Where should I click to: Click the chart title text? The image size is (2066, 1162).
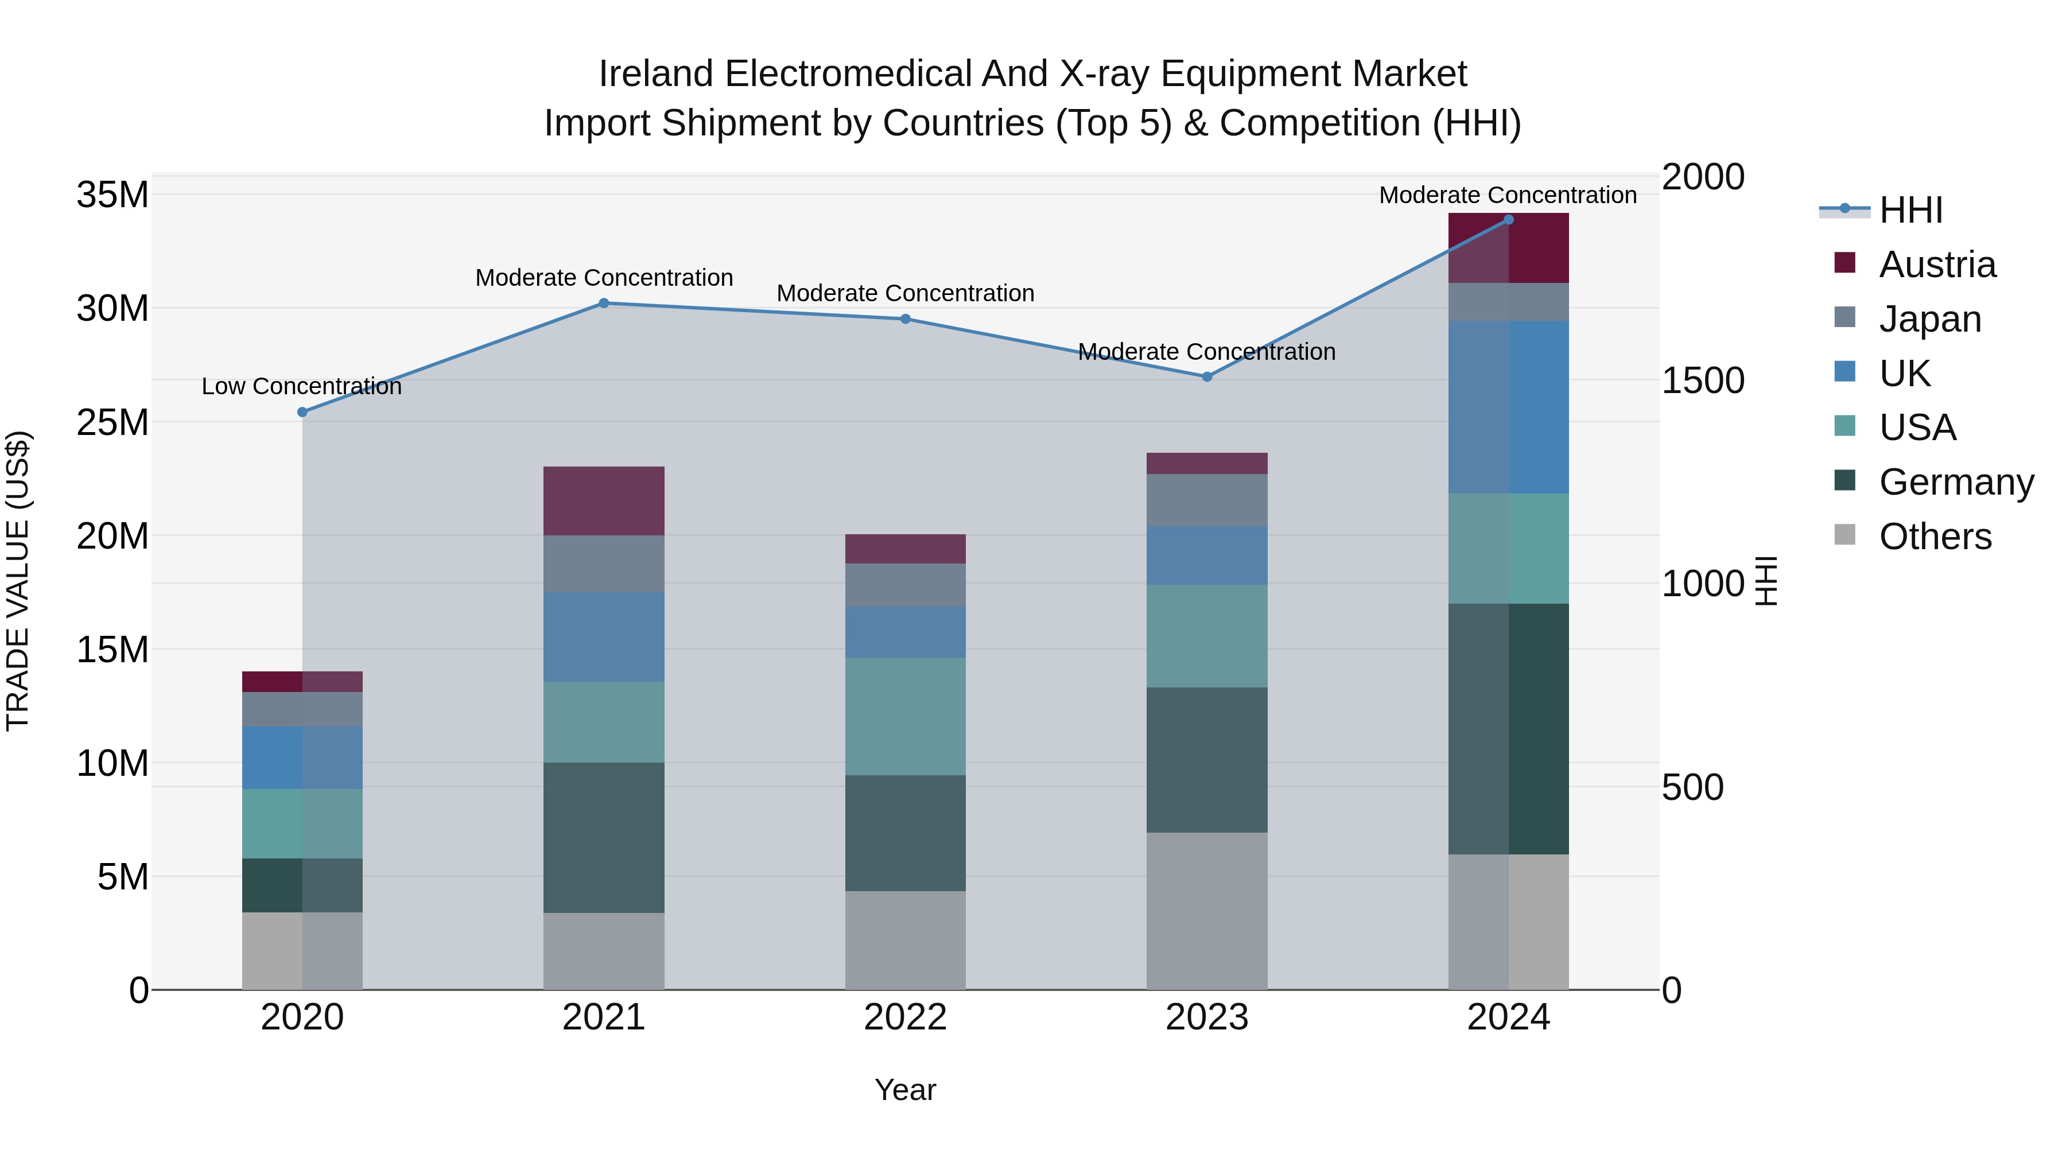tap(1033, 99)
